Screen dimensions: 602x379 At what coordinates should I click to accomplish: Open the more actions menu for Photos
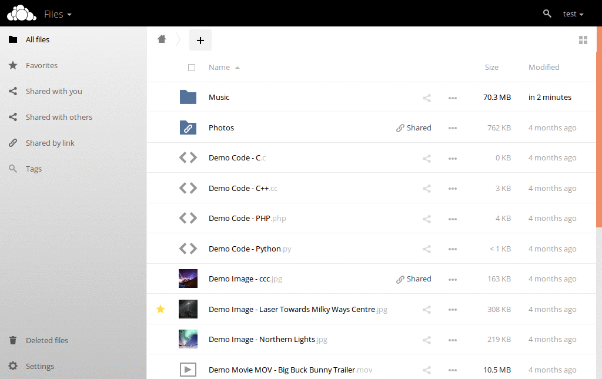click(452, 128)
